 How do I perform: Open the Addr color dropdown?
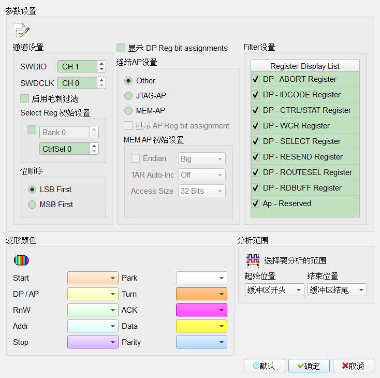[93, 326]
